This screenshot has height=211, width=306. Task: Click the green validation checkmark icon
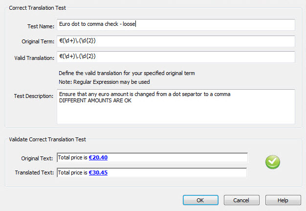click(x=272, y=162)
